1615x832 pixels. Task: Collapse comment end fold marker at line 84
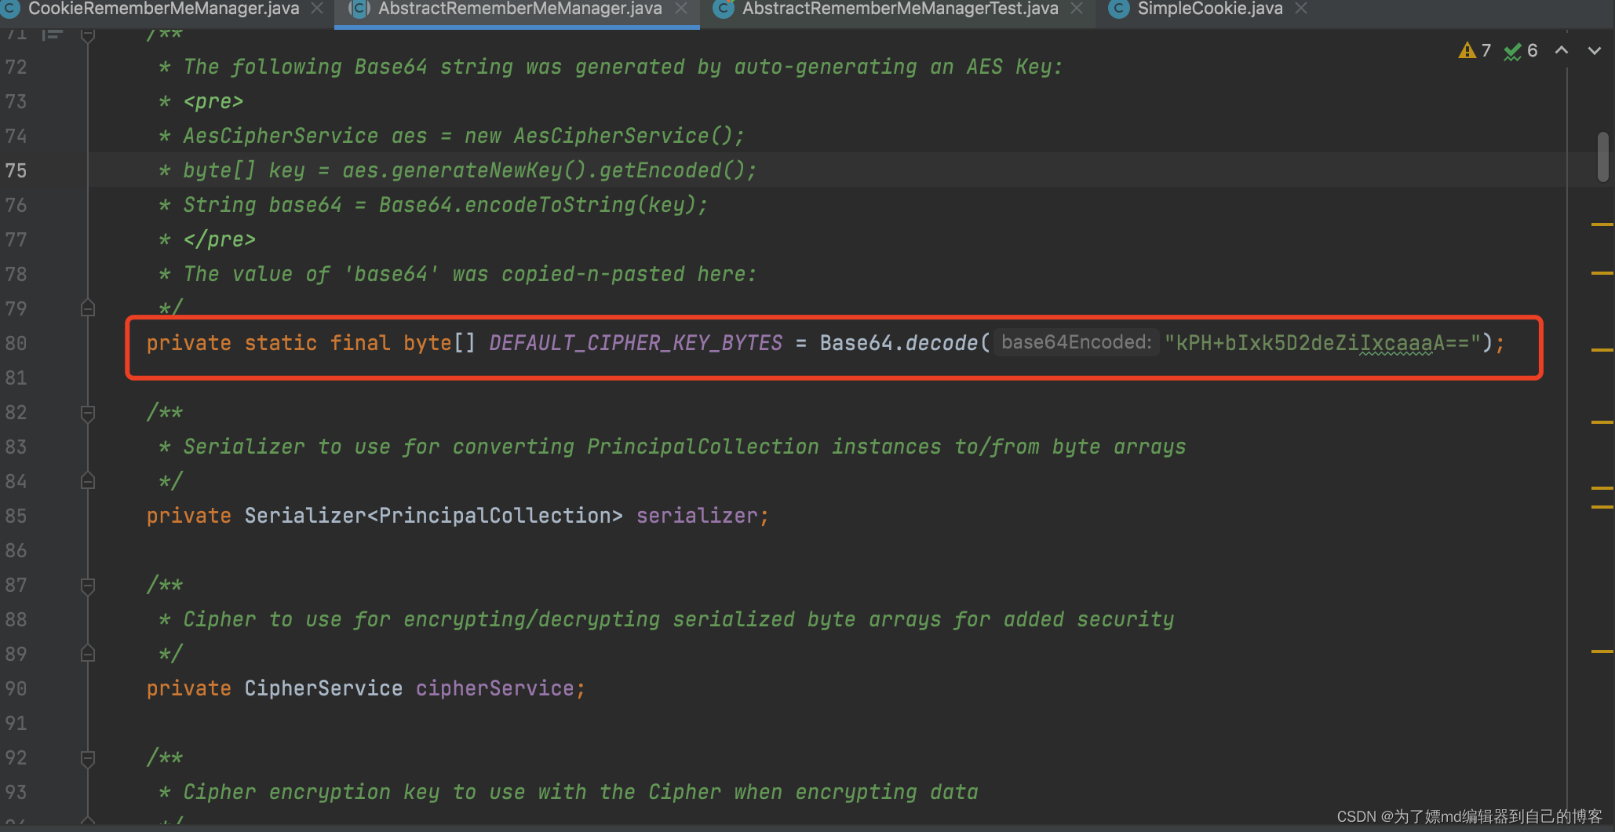(x=88, y=481)
